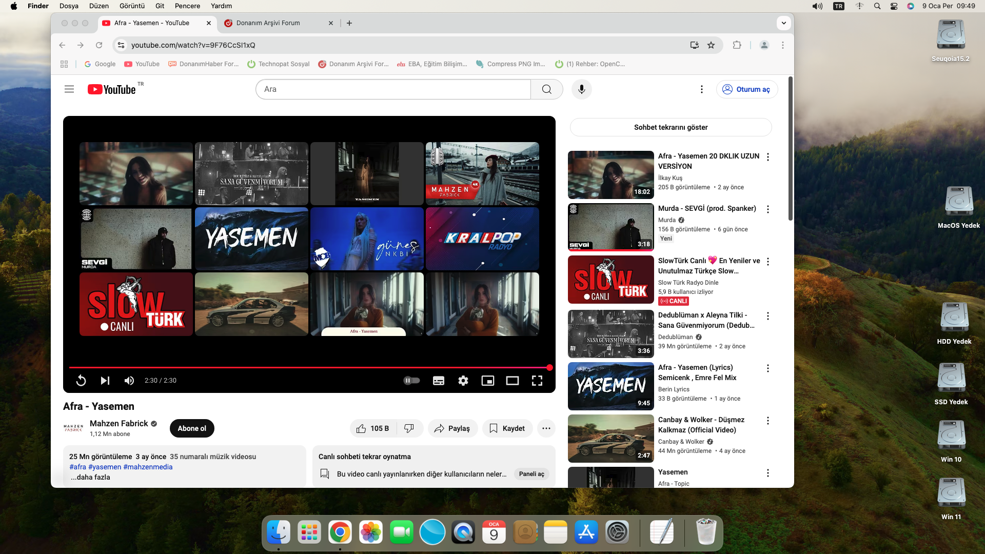Open the Dosya menu
The image size is (985, 554).
[69, 6]
